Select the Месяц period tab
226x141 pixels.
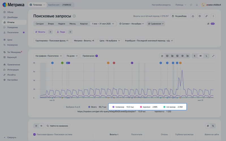(73, 24)
